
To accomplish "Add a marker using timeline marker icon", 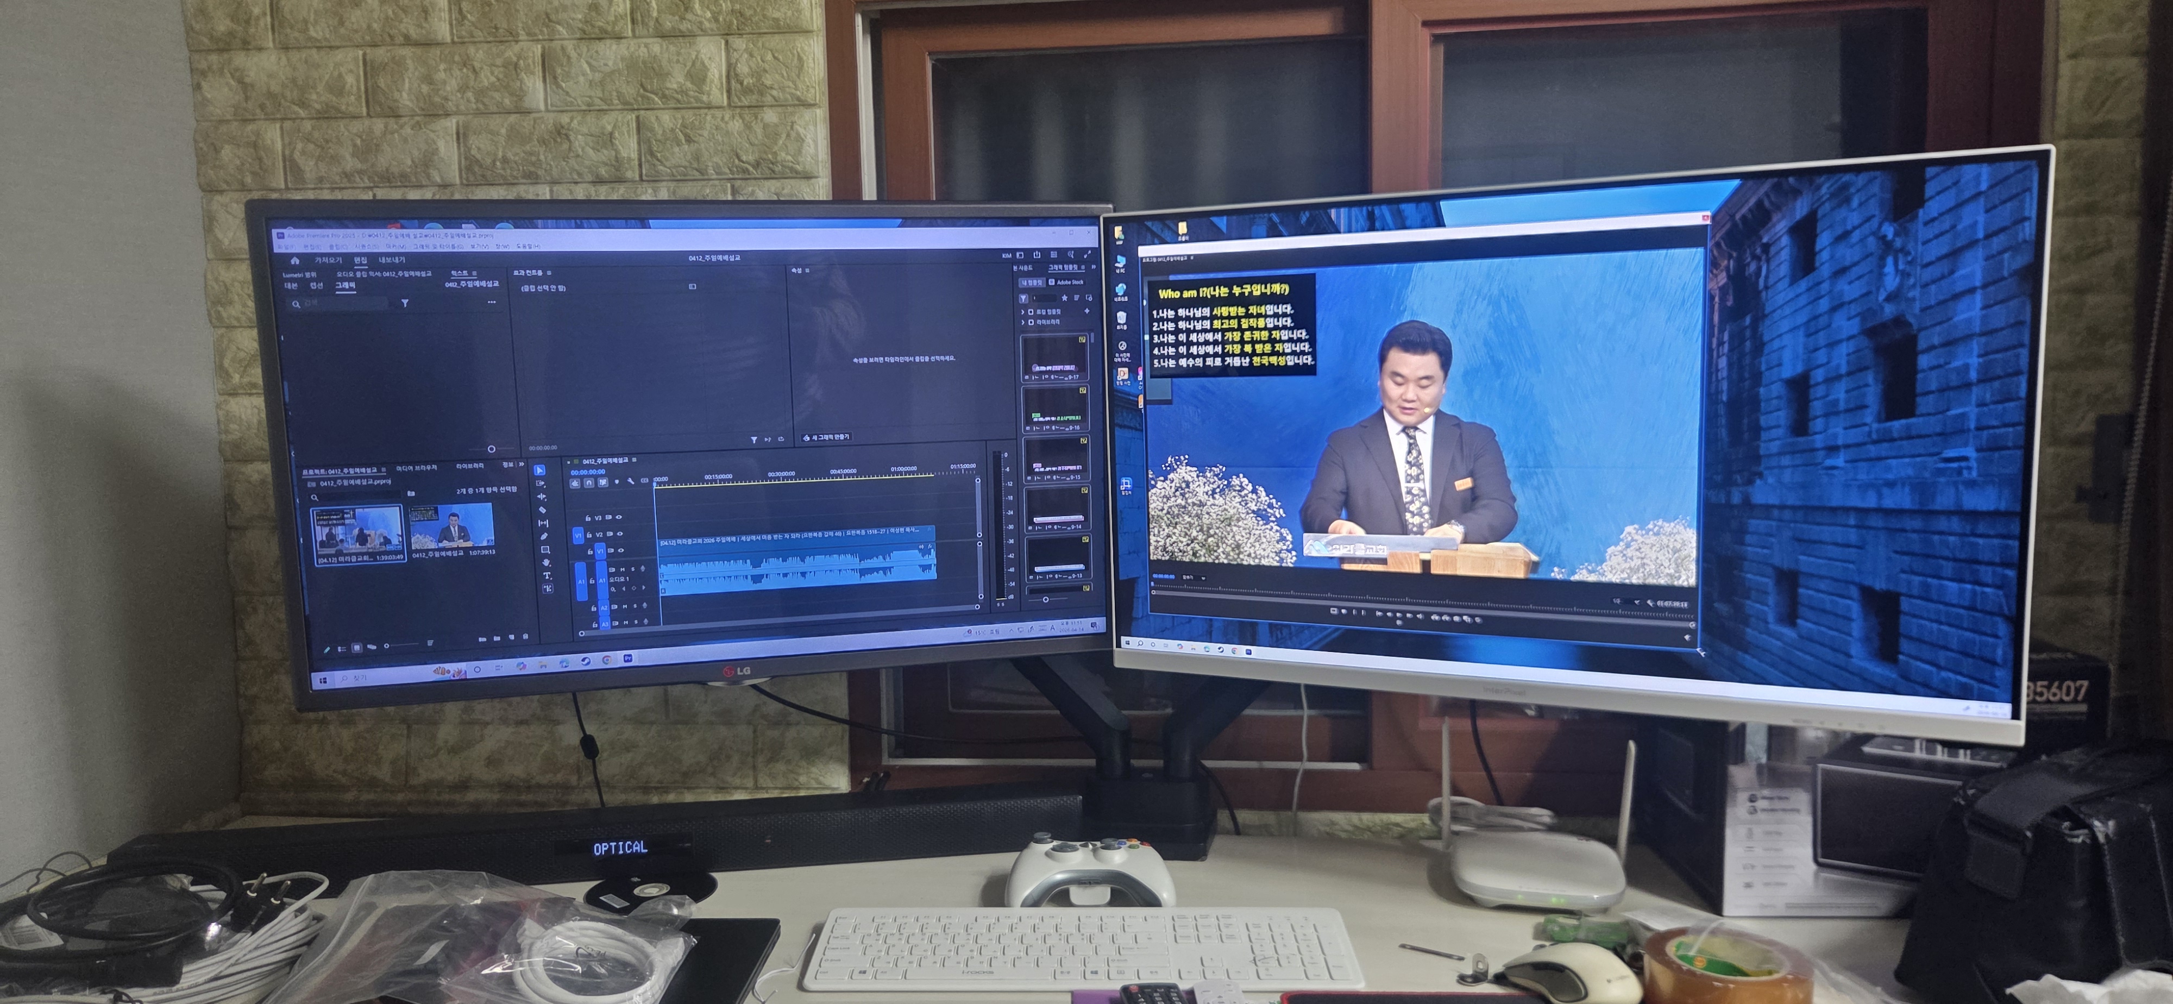I will tap(617, 482).
